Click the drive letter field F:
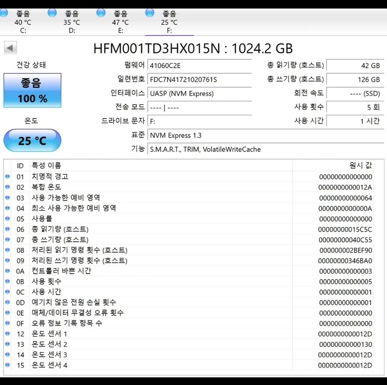Screen dimensions: 387x385 click(x=200, y=122)
